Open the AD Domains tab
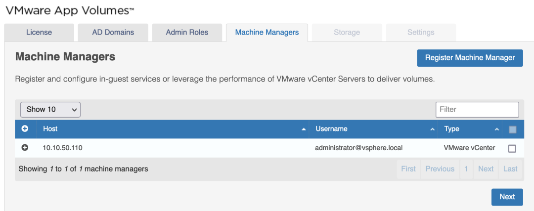Image resolution: width=534 pixels, height=211 pixels. coord(113,33)
